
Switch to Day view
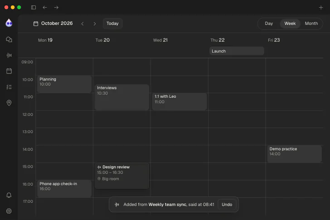pos(269,24)
